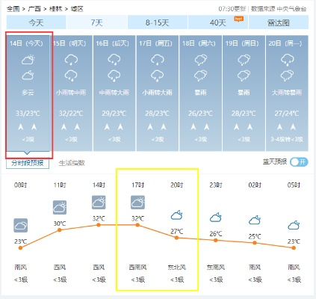Click the upper storm icon on 18日
The height and width of the screenshot is (299, 316).
click(x=200, y=60)
